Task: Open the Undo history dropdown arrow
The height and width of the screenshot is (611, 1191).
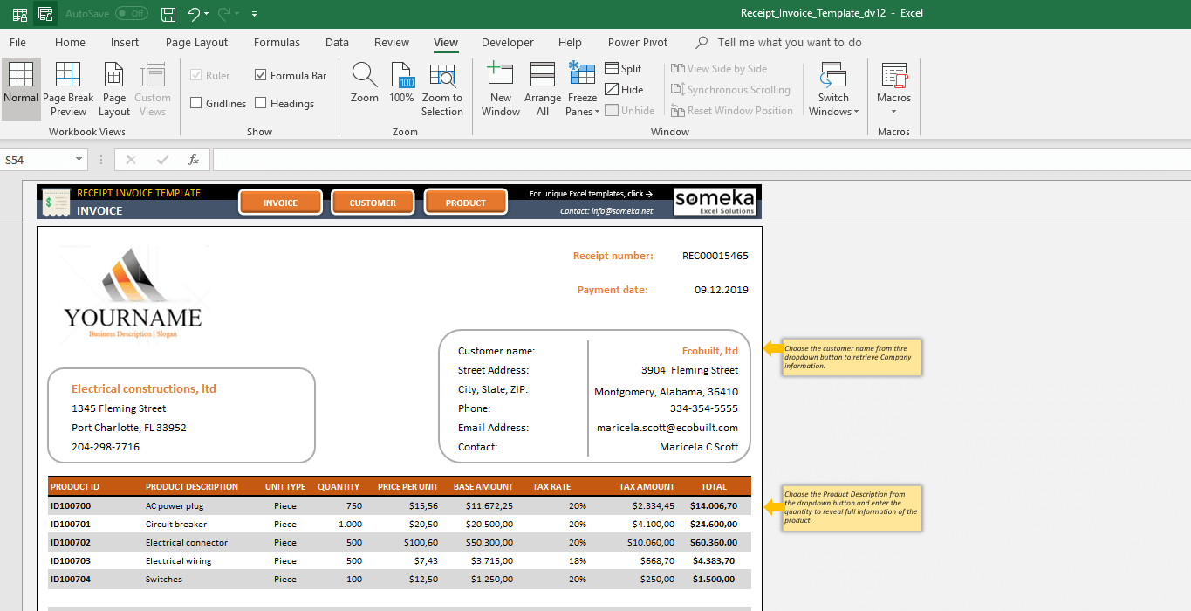Action: coord(206,14)
